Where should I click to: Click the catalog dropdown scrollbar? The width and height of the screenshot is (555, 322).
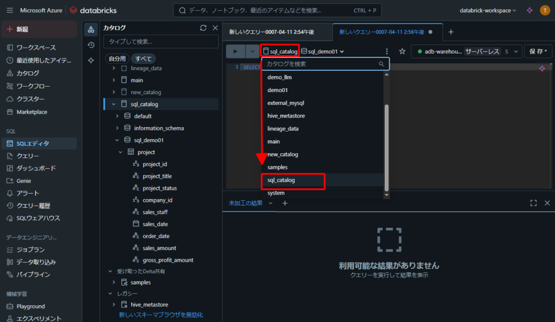click(x=386, y=148)
